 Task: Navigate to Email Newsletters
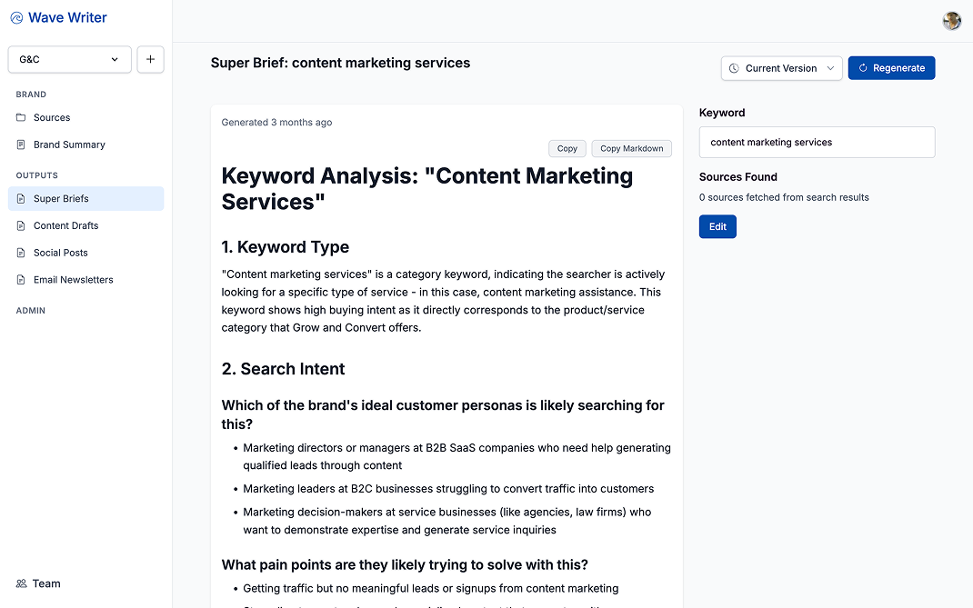click(73, 280)
